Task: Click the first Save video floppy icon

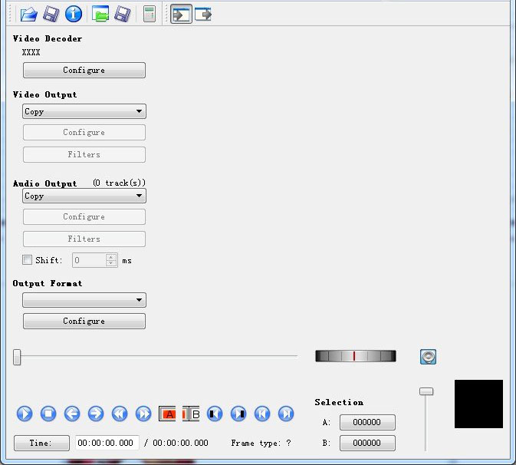Action: (51, 15)
